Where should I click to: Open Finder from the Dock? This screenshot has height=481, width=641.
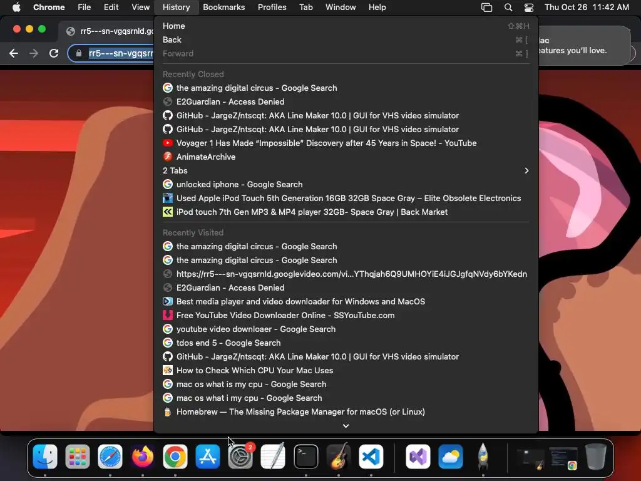click(45, 457)
